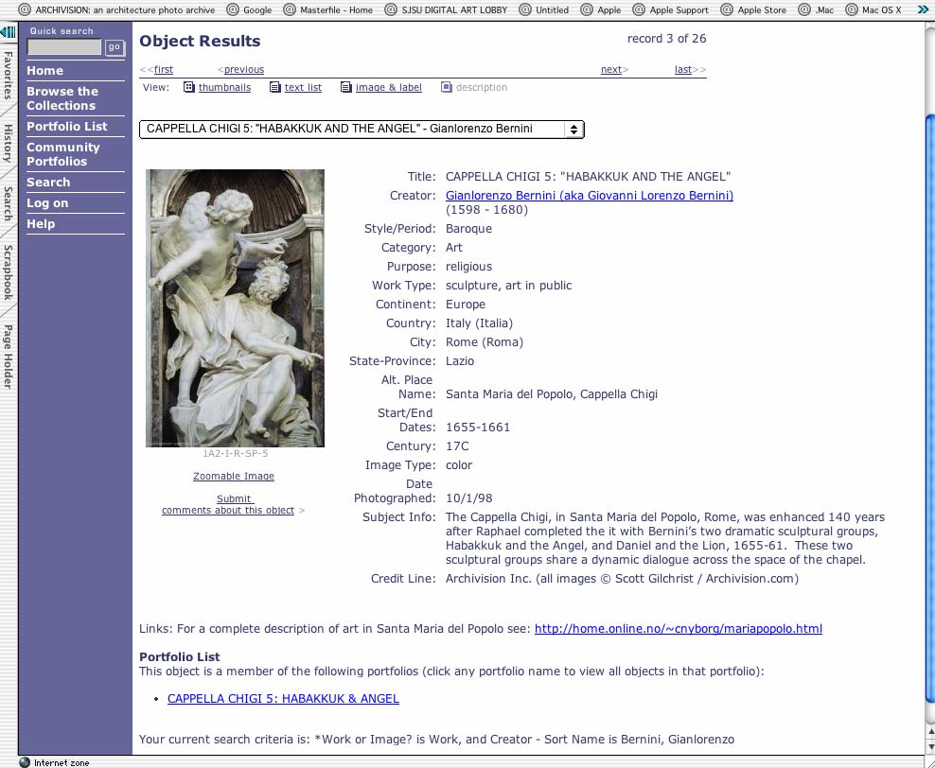
Task: Open the Favorites side tab
Action: (x=8, y=75)
